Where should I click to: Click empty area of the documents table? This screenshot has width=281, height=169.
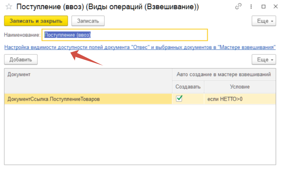coord(140,134)
